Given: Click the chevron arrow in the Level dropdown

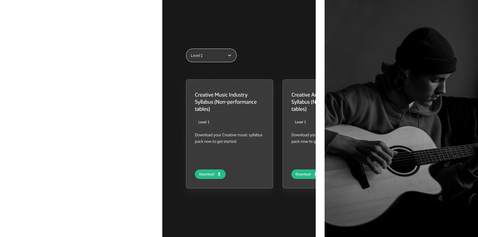Looking at the screenshot, I should click(x=229, y=55).
